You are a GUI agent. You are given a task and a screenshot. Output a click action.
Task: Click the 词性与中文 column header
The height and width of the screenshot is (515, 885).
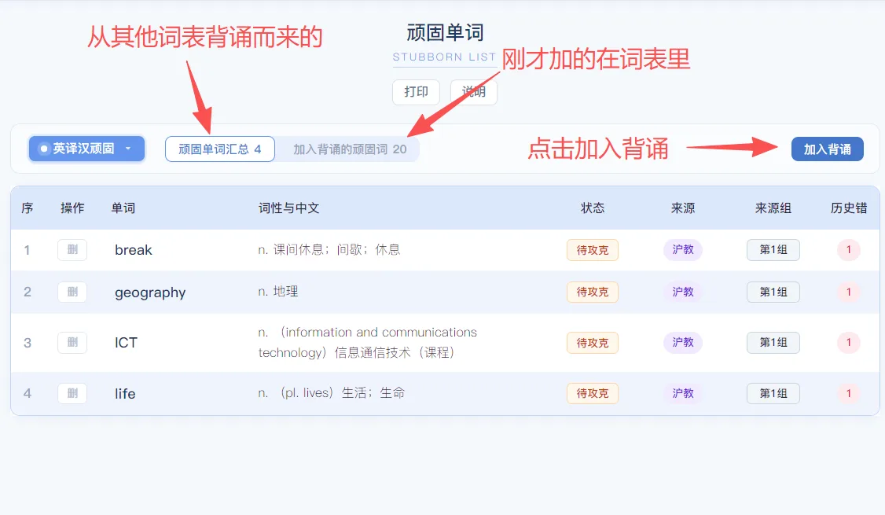tap(289, 208)
